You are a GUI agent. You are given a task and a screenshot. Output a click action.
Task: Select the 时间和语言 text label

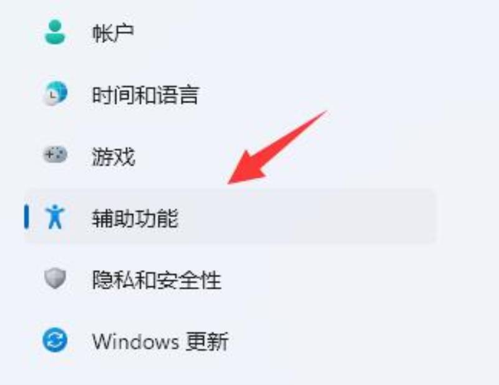145,95
